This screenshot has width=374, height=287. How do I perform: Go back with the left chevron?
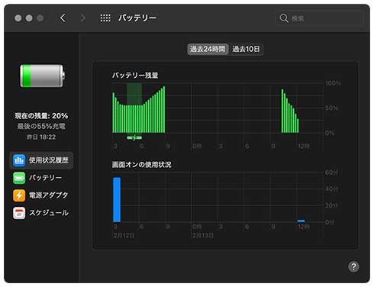coord(63,18)
